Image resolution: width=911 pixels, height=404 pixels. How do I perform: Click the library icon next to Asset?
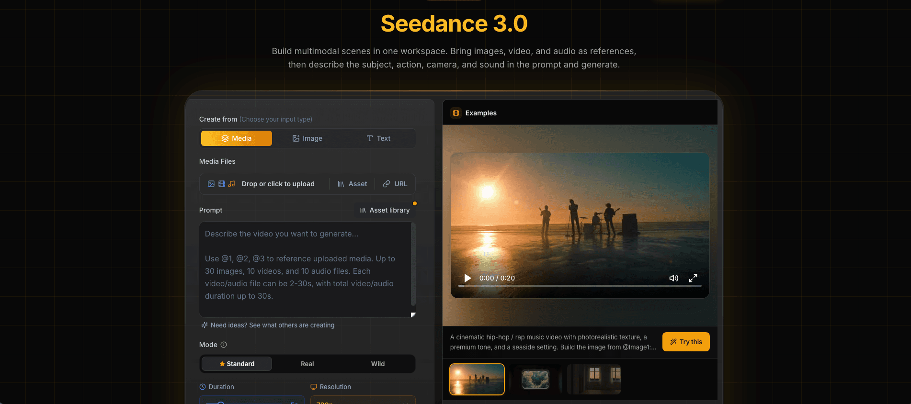point(341,184)
